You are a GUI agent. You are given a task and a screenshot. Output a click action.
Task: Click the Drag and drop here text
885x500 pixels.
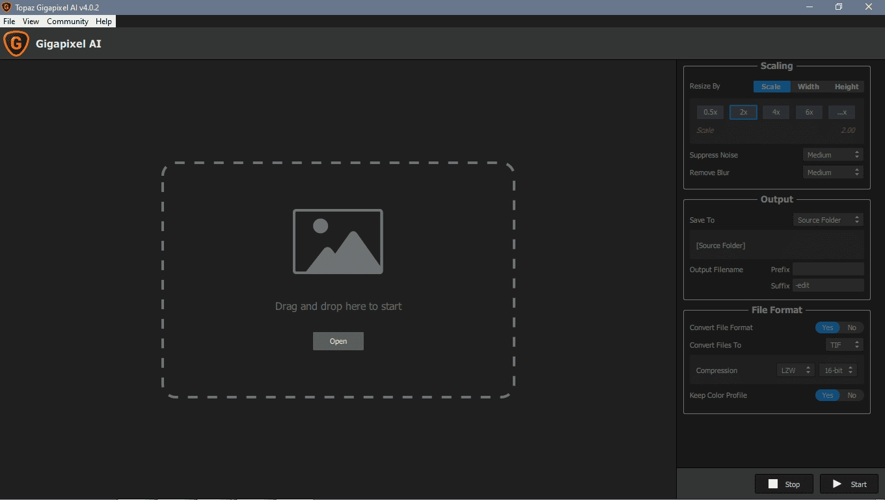[338, 306]
